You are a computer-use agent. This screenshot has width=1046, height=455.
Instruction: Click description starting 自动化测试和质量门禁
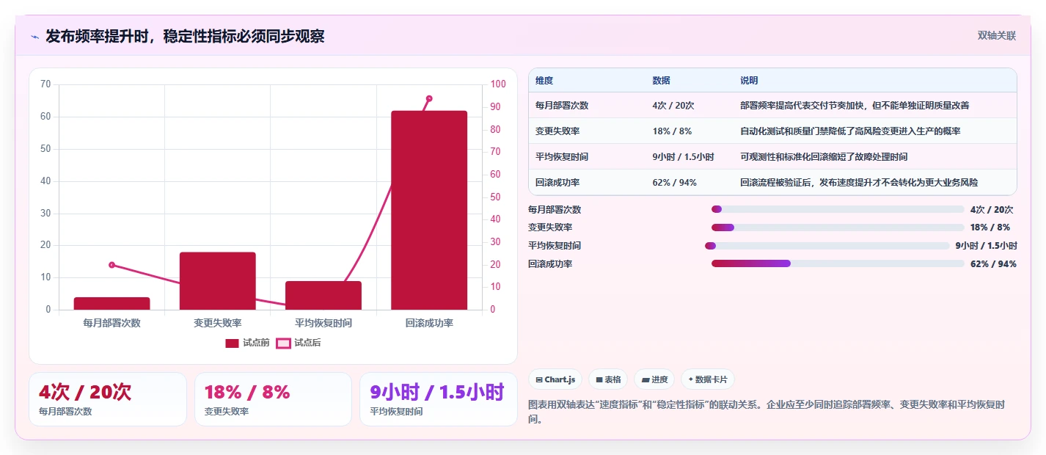coord(850,131)
